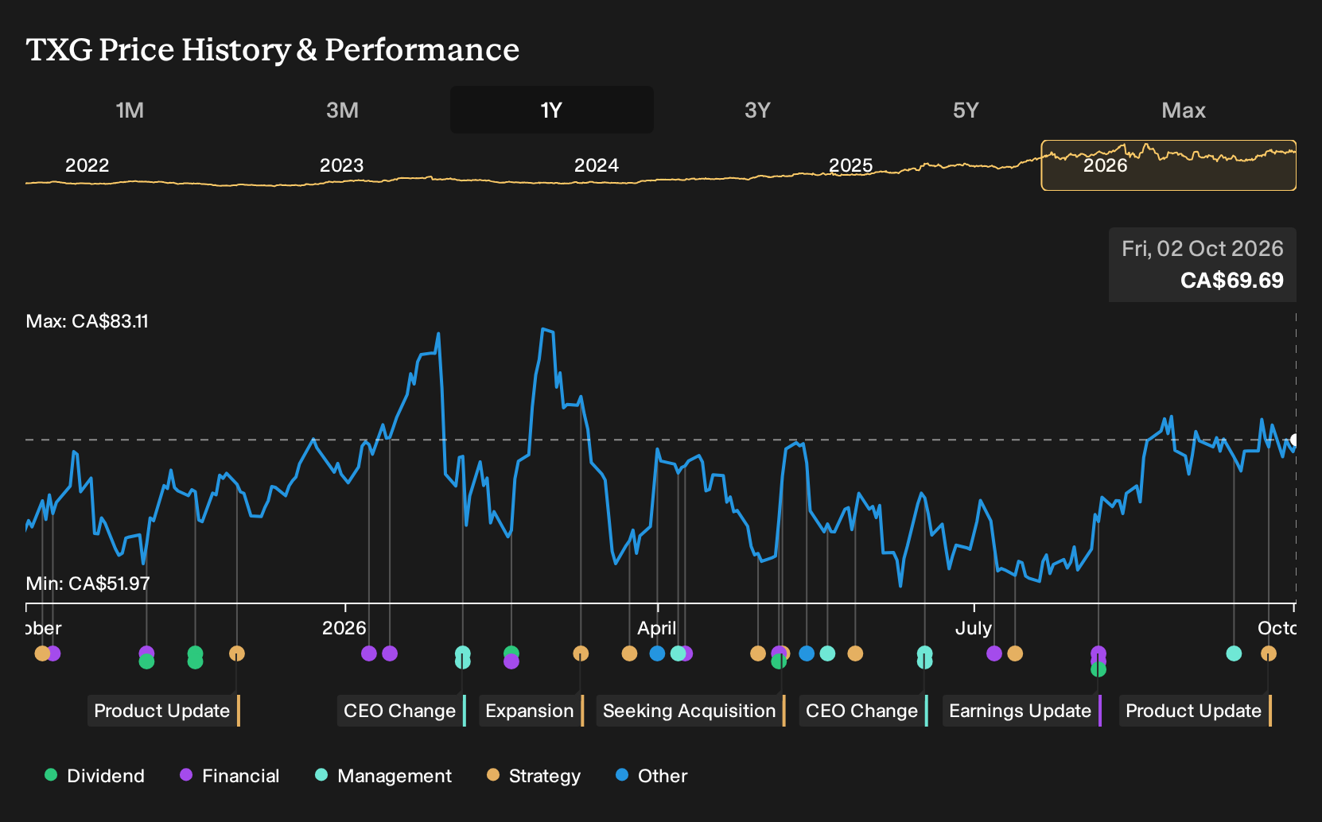Jump to 2023 on the overview timeline
This screenshot has height=822, width=1322.
coord(341,165)
